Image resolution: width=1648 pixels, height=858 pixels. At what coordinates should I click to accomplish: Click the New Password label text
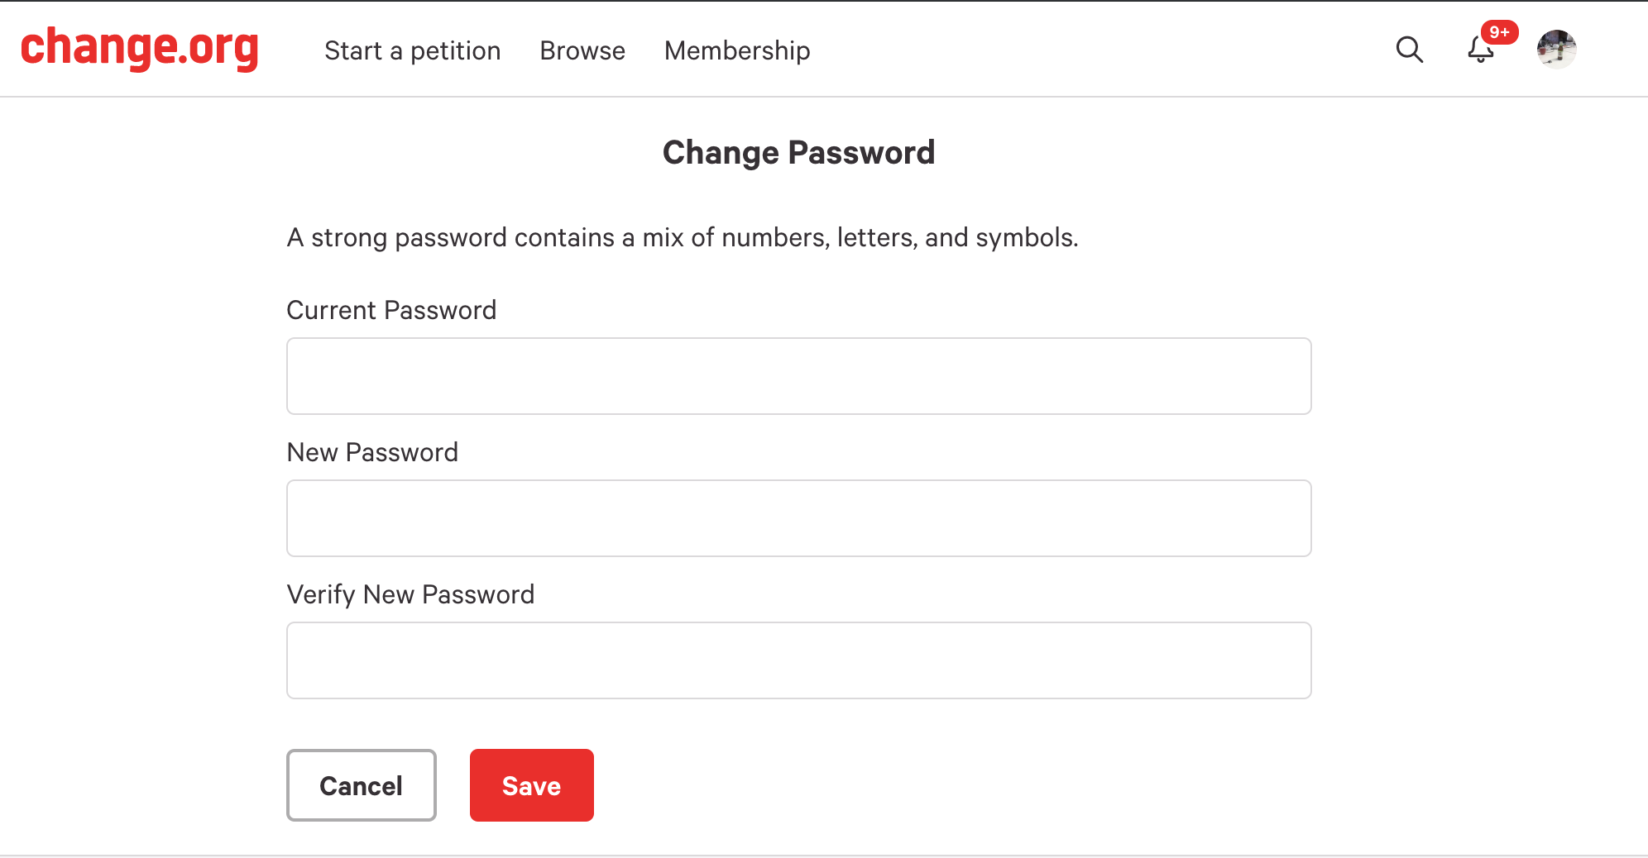pos(372,452)
